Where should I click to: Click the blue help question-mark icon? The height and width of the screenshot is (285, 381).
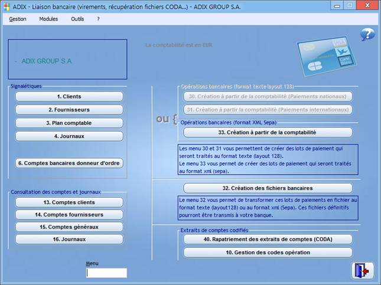pyautogui.click(x=367, y=34)
